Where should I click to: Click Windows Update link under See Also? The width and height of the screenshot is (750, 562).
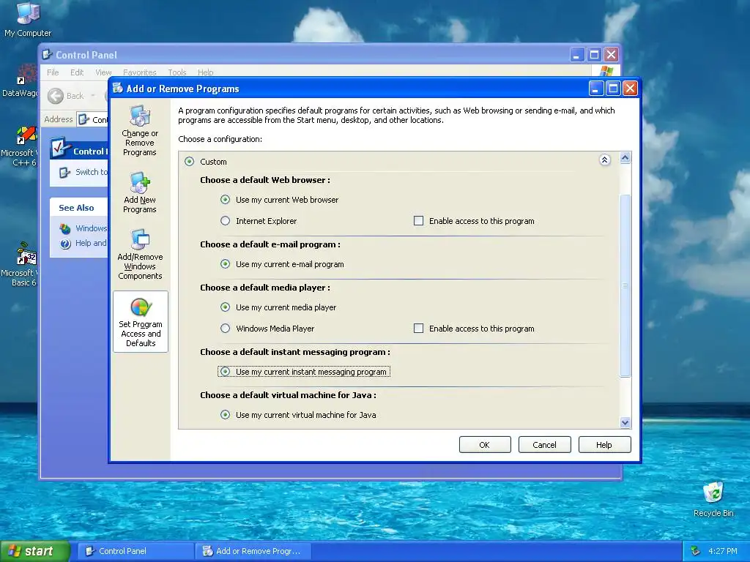point(91,228)
